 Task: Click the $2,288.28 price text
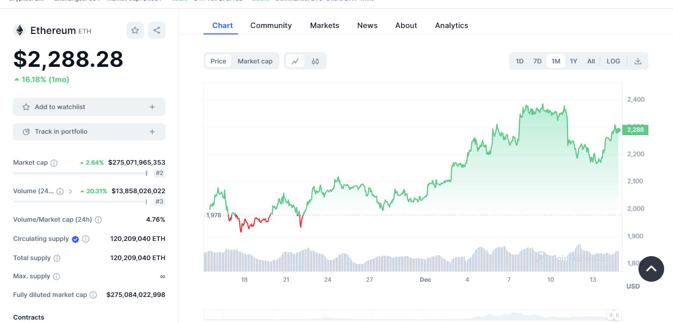click(x=68, y=59)
